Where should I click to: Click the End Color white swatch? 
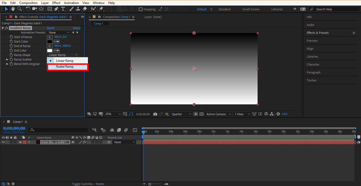[x=50, y=50]
